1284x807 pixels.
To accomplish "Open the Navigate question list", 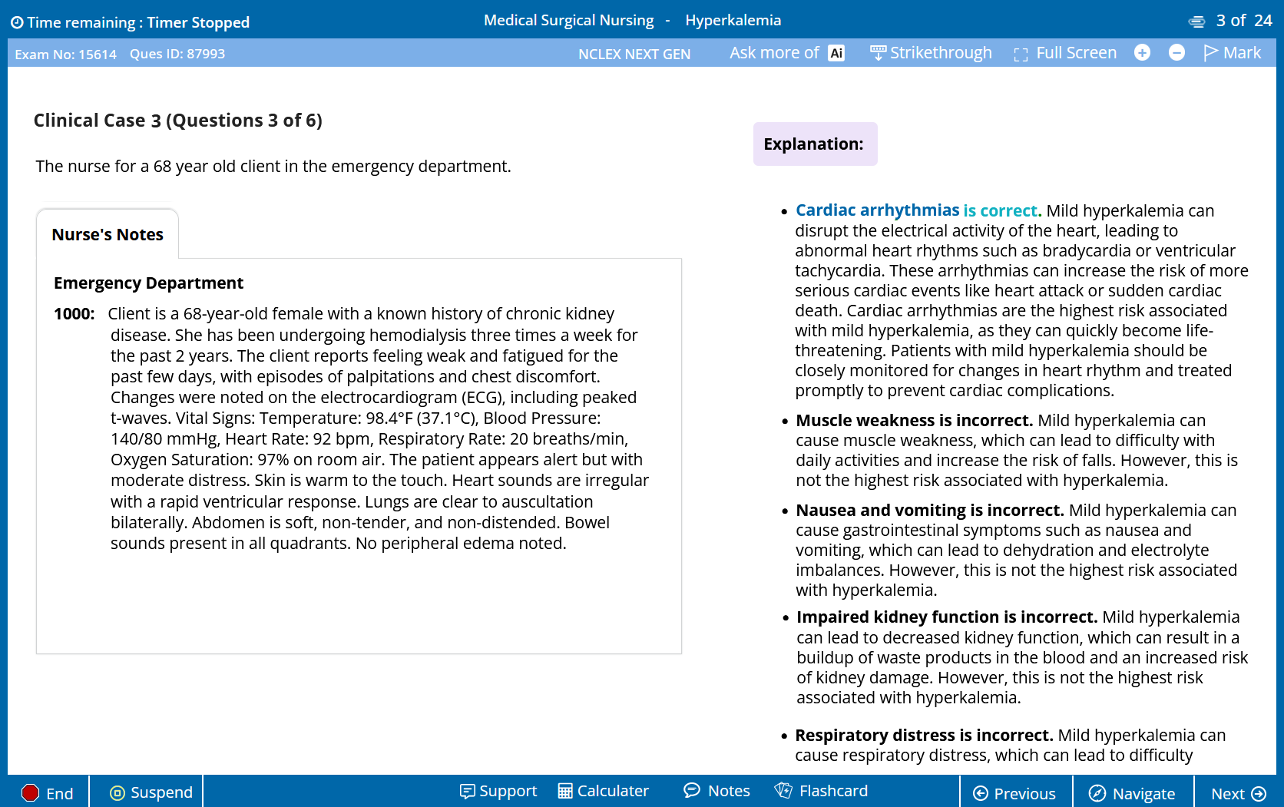I will click(1133, 793).
